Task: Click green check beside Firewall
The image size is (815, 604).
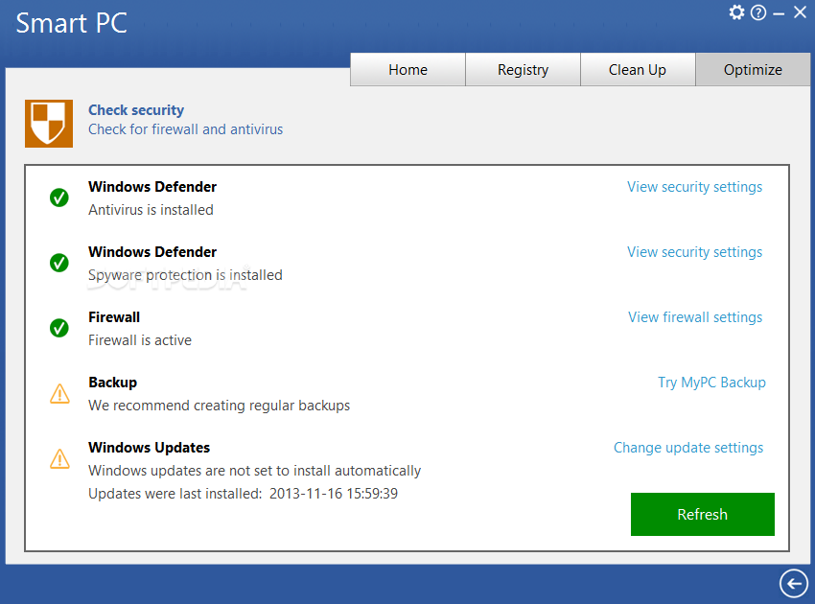Action: [x=59, y=328]
